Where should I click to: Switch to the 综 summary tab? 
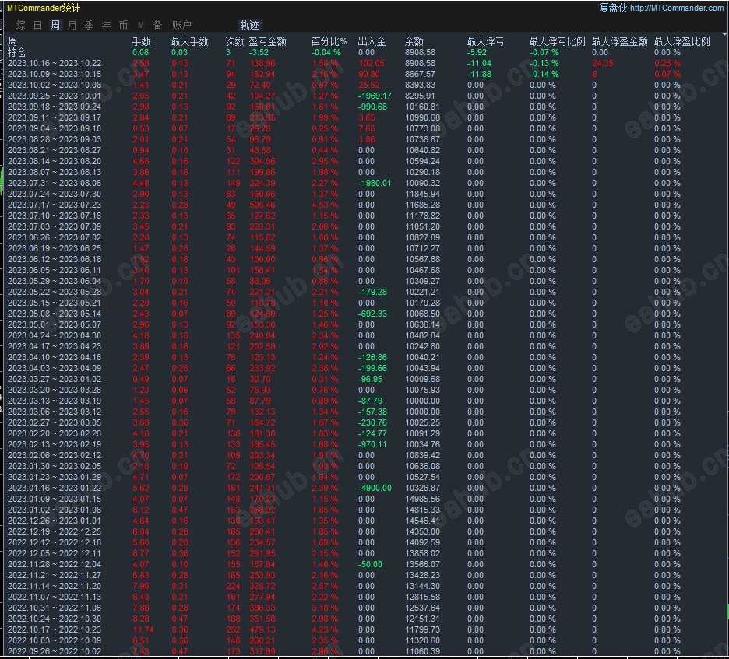[20, 25]
